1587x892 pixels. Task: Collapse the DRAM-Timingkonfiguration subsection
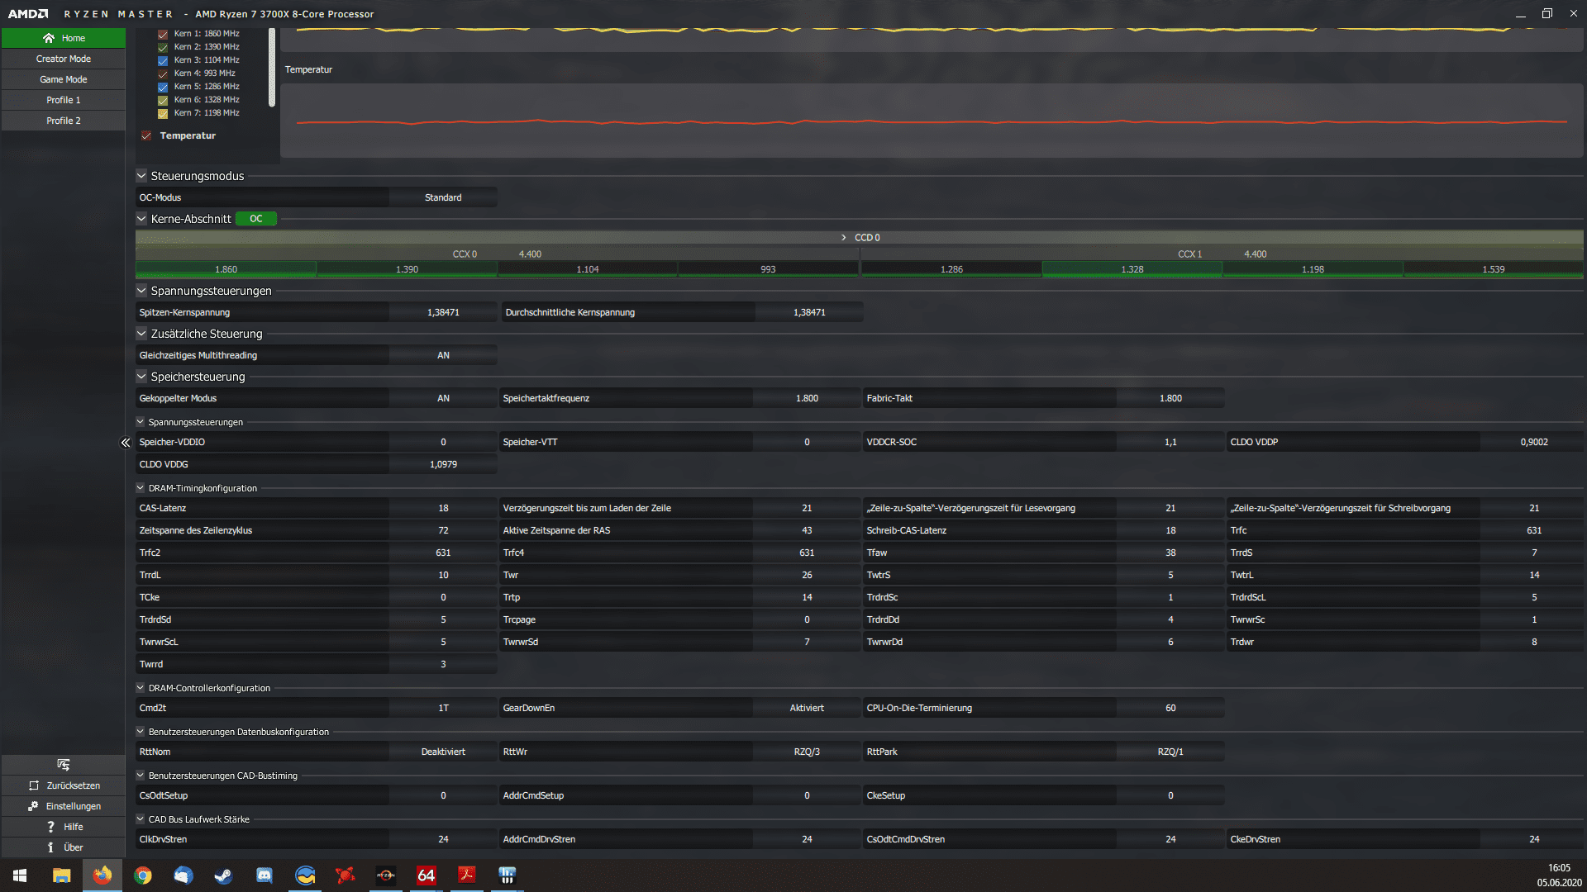141,488
